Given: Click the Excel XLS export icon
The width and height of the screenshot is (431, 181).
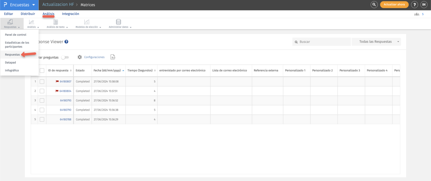Looking at the screenshot, I should (113, 57).
